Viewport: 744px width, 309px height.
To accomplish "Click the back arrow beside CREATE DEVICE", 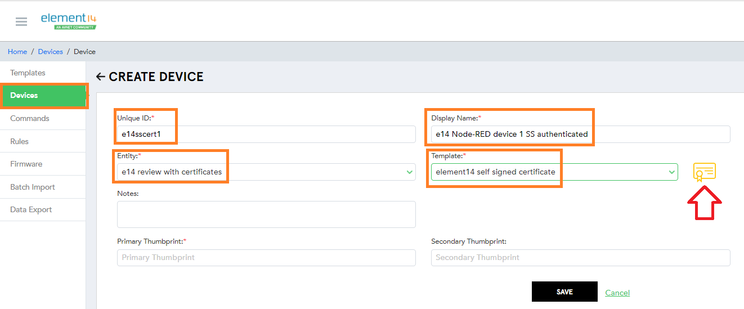I will [x=101, y=77].
